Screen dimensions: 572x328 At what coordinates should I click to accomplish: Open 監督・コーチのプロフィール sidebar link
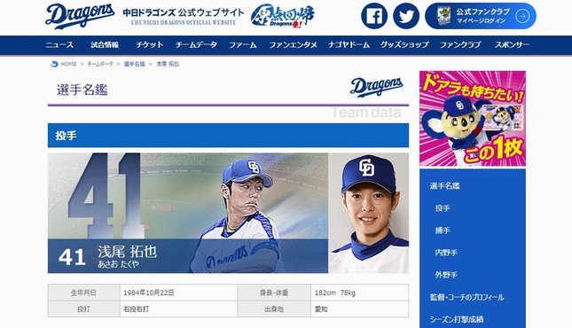click(x=466, y=297)
